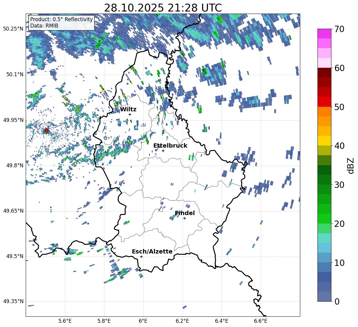Click the colorbar tick label 10

coord(339,263)
